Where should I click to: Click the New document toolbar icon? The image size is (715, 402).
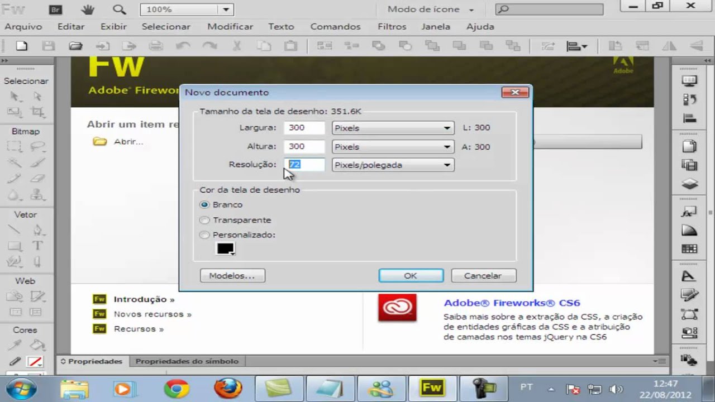click(x=21, y=46)
